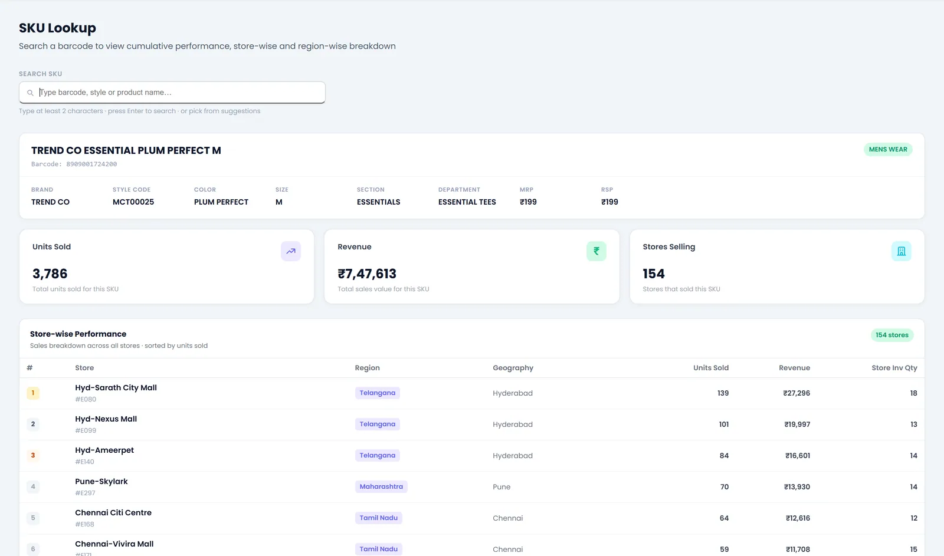The width and height of the screenshot is (944, 556).
Task: Click the rank 3 badge
Action: [x=33, y=455]
